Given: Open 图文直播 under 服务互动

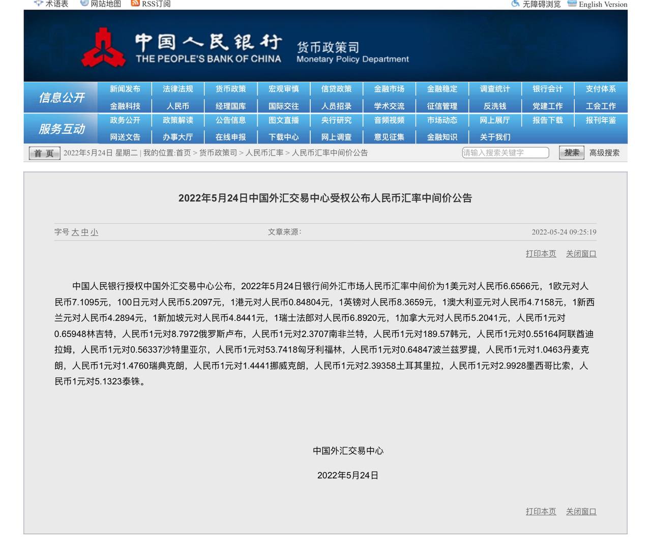Looking at the screenshot, I should click(x=283, y=120).
